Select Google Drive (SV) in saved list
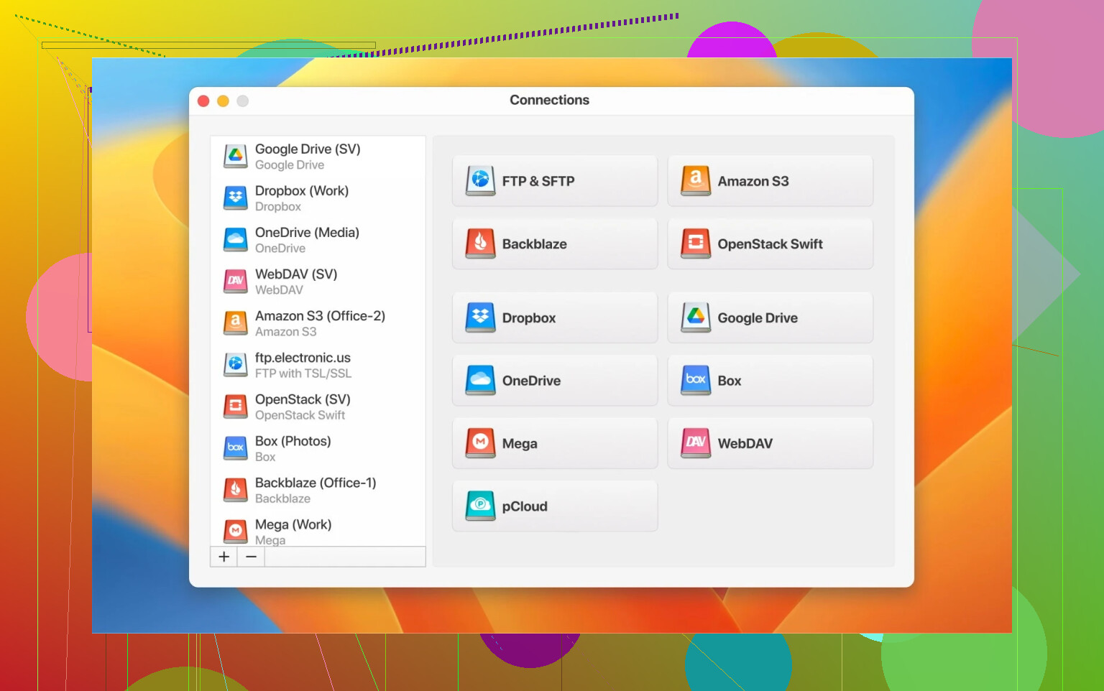This screenshot has width=1104, height=691. click(x=308, y=157)
